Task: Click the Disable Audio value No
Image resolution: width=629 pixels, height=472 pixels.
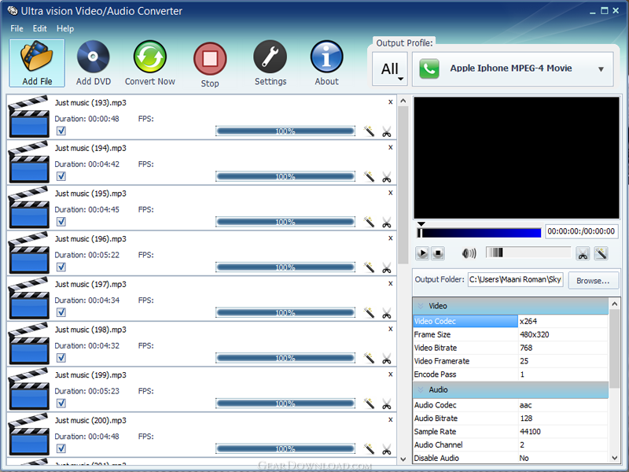Action: (524, 458)
